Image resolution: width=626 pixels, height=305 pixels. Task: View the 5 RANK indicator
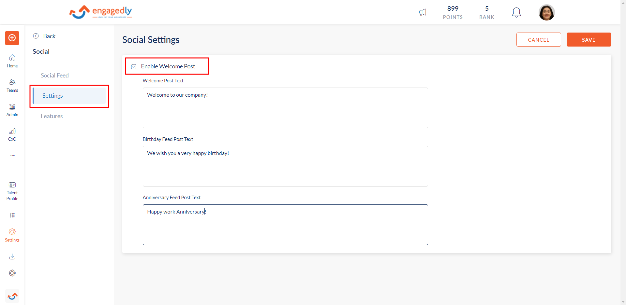pos(487,12)
